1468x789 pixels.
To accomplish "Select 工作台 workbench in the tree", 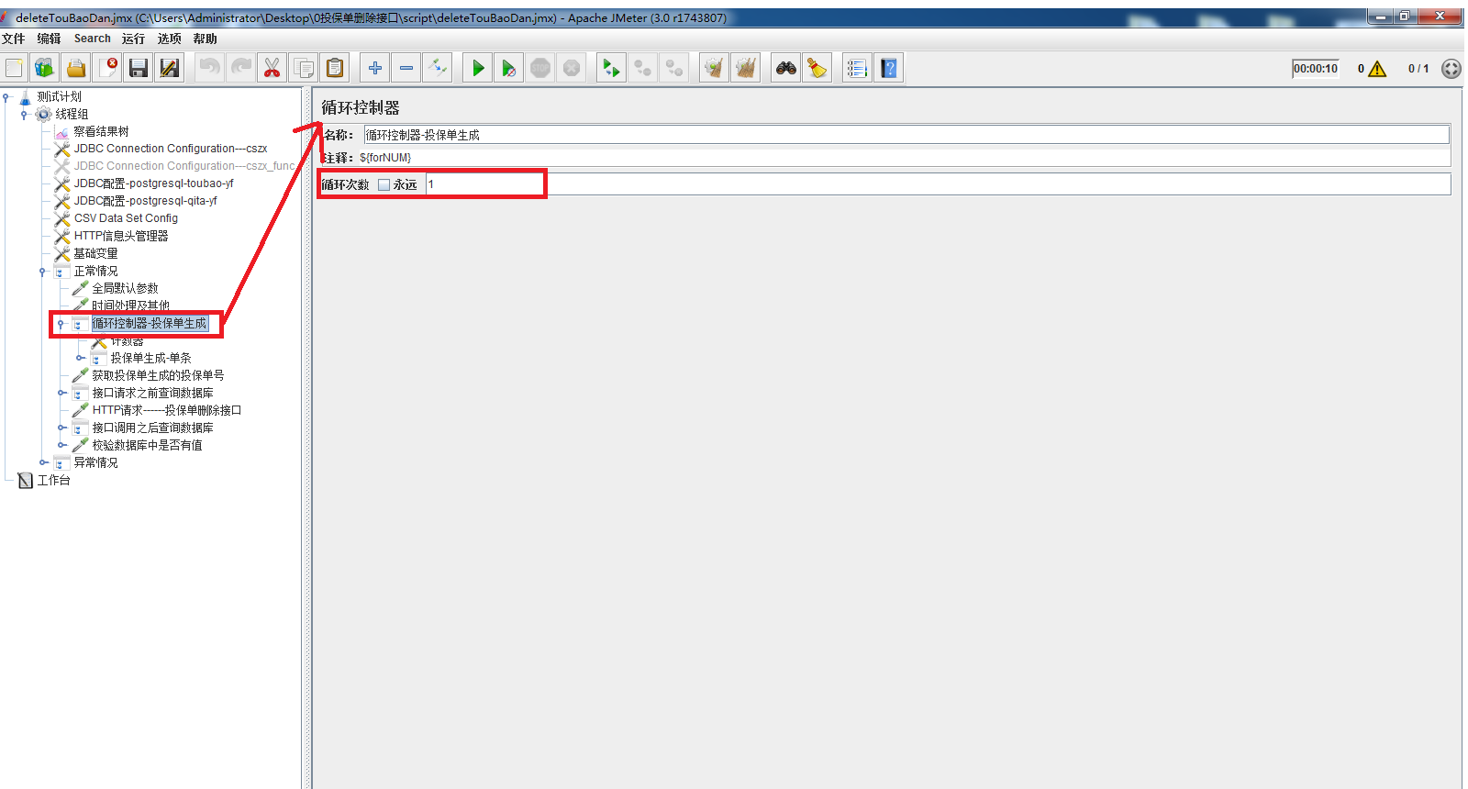I will coord(53,481).
